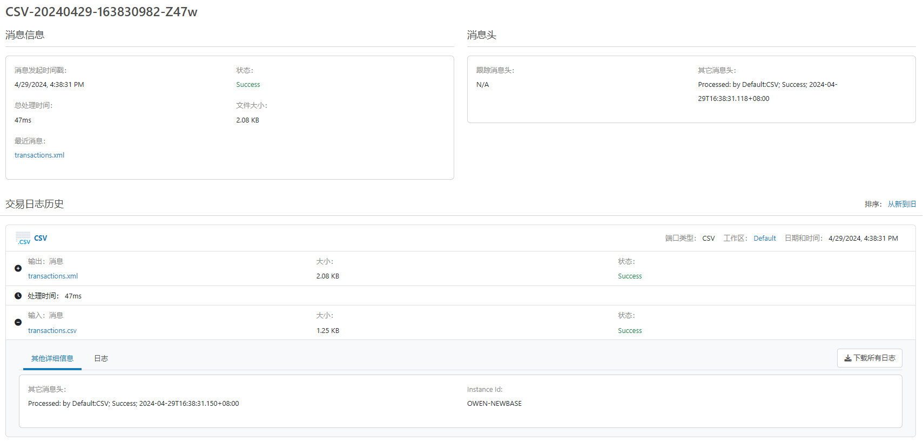Screen dimensions: 923x442
Task: Click the OWEN-NEWBASE instance ID value
Action: (494, 404)
